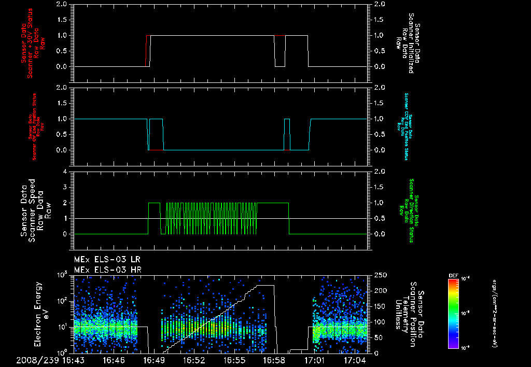The width and height of the screenshot is (531, 367).
Task: Select the "2008/239 16:43" start time label
Action: click(50, 360)
